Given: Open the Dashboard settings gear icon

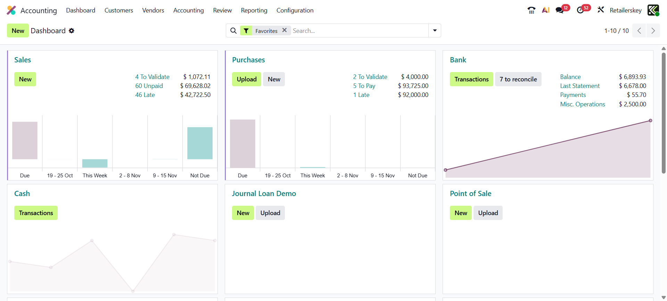Looking at the screenshot, I should coord(72,31).
